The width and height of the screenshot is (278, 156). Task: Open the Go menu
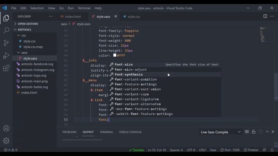click(61, 8)
